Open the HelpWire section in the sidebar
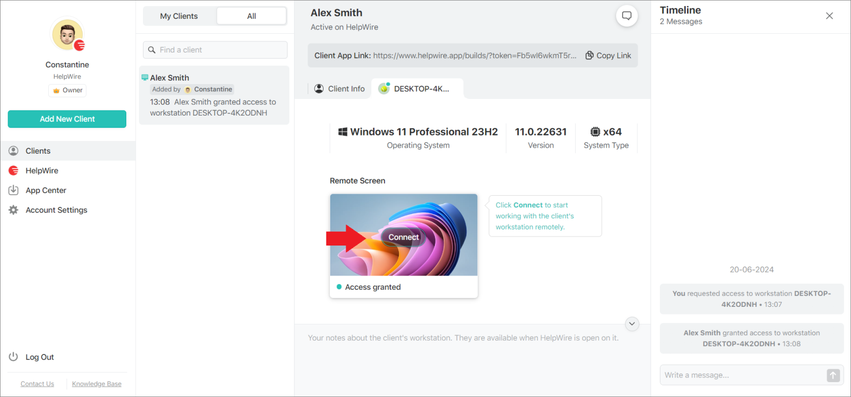Screen dimensions: 851x397 pyautogui.click(x=43, y=170)
